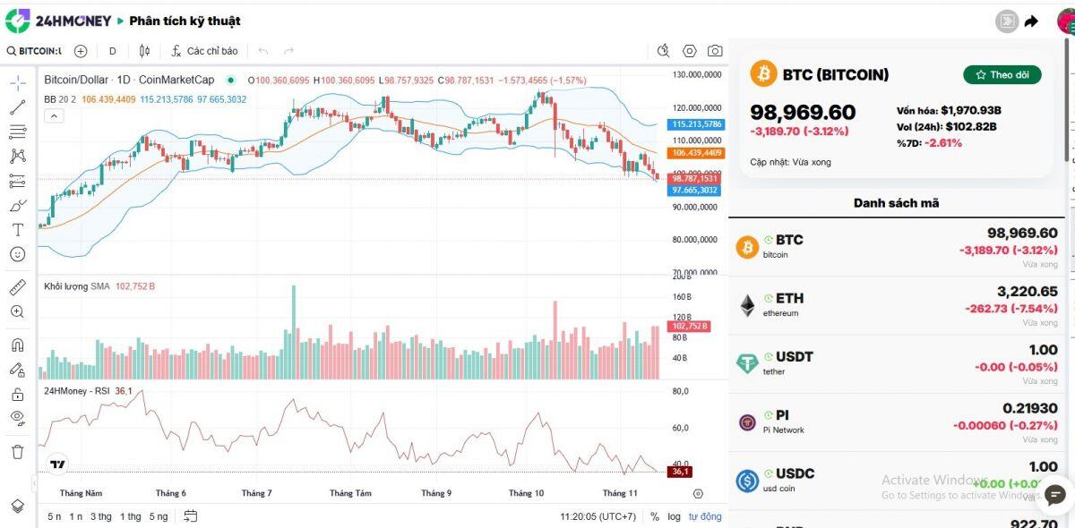Open the user profile avatar
This screenshot has height=528, width=1075.
(x=1066, y=21)
